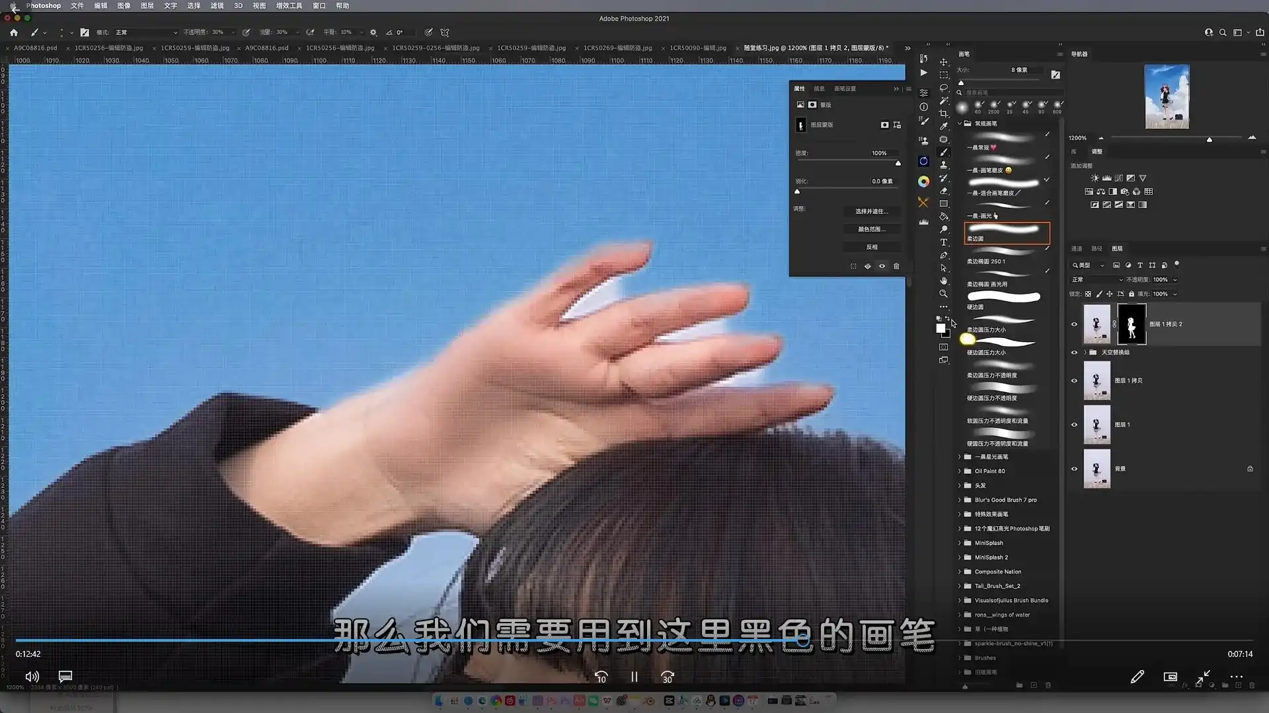Expand the 天空替换组 layer group
This screenshot has width=1269, height=713.
(x=1085, y=353)
